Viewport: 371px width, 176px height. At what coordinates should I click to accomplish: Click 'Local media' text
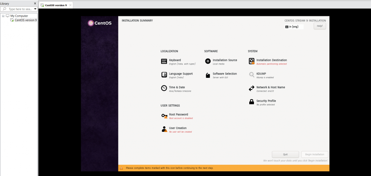tap(218, 64)
